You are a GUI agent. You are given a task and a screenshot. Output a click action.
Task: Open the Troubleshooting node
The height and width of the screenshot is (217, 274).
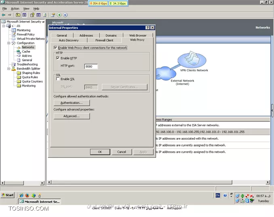pos(27,65)
